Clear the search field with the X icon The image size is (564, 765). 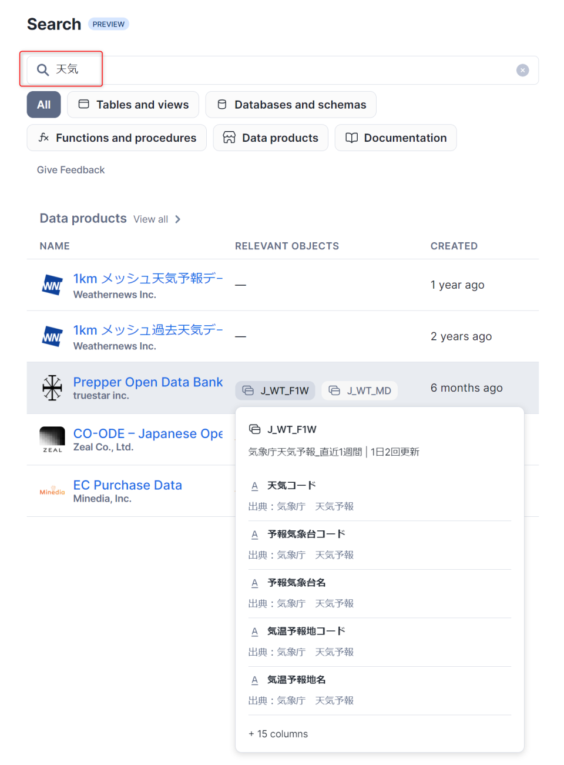tap(522, 71)
